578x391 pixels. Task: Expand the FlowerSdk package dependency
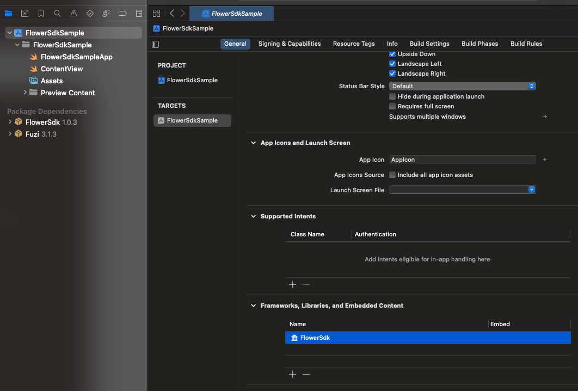[9, 122]
